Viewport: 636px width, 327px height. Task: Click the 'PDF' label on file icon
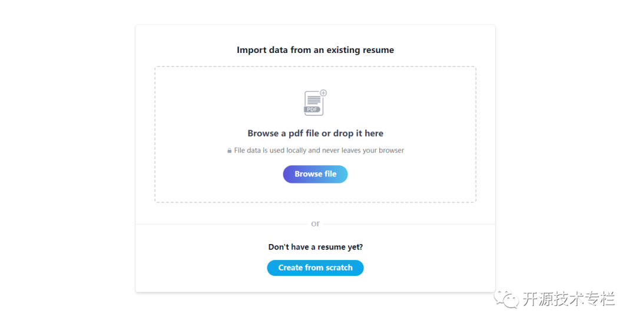pos(312,109)
